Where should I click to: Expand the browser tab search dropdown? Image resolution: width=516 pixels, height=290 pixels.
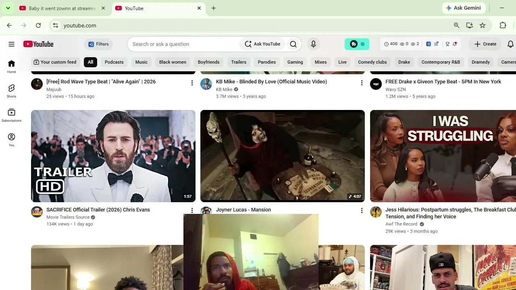[x=8, y=8]
